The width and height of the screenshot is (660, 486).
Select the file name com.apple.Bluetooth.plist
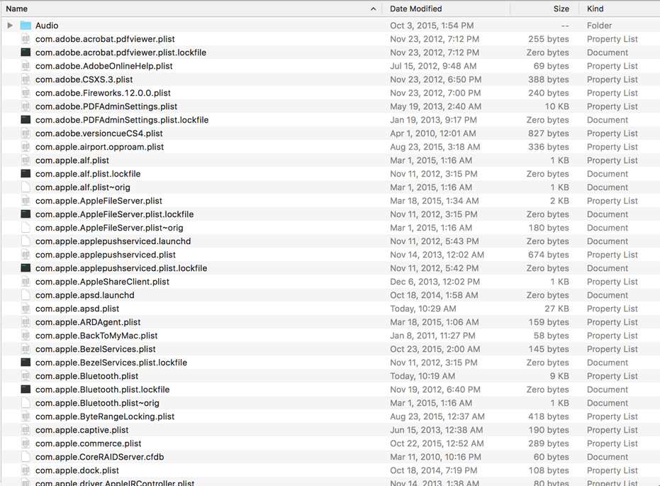click(x=86, y=376)
